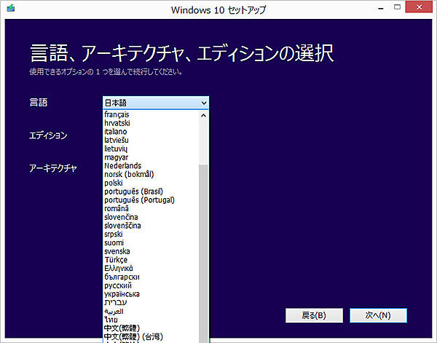
Task: Open the 言語 dropdown showing 日本語
Action: [x=156, y=103]
